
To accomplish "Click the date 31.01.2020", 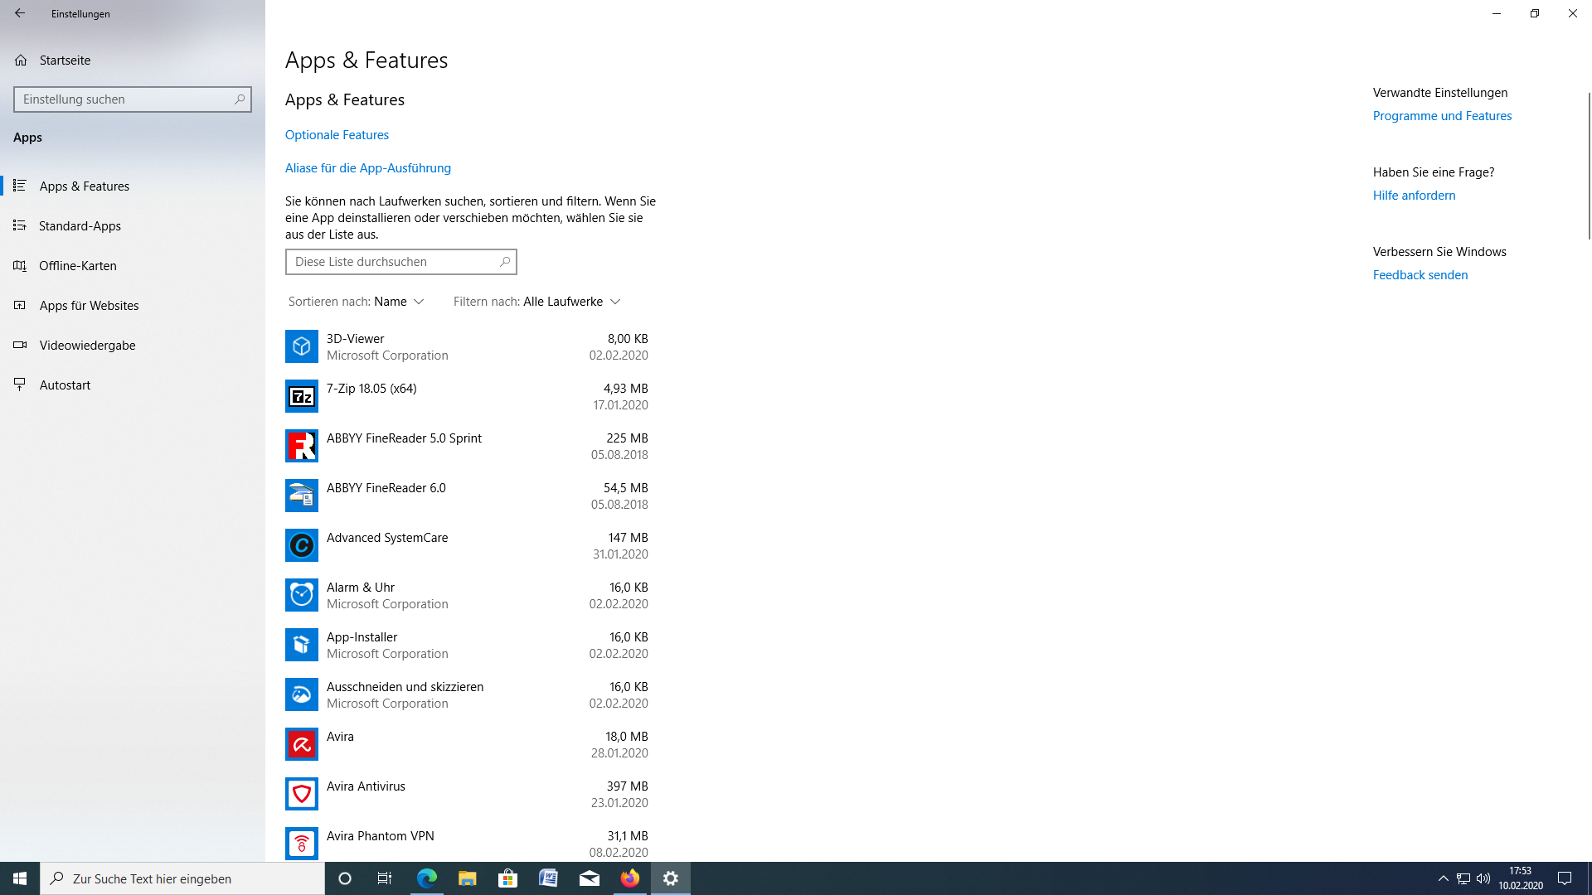I will tap(620, 554).
